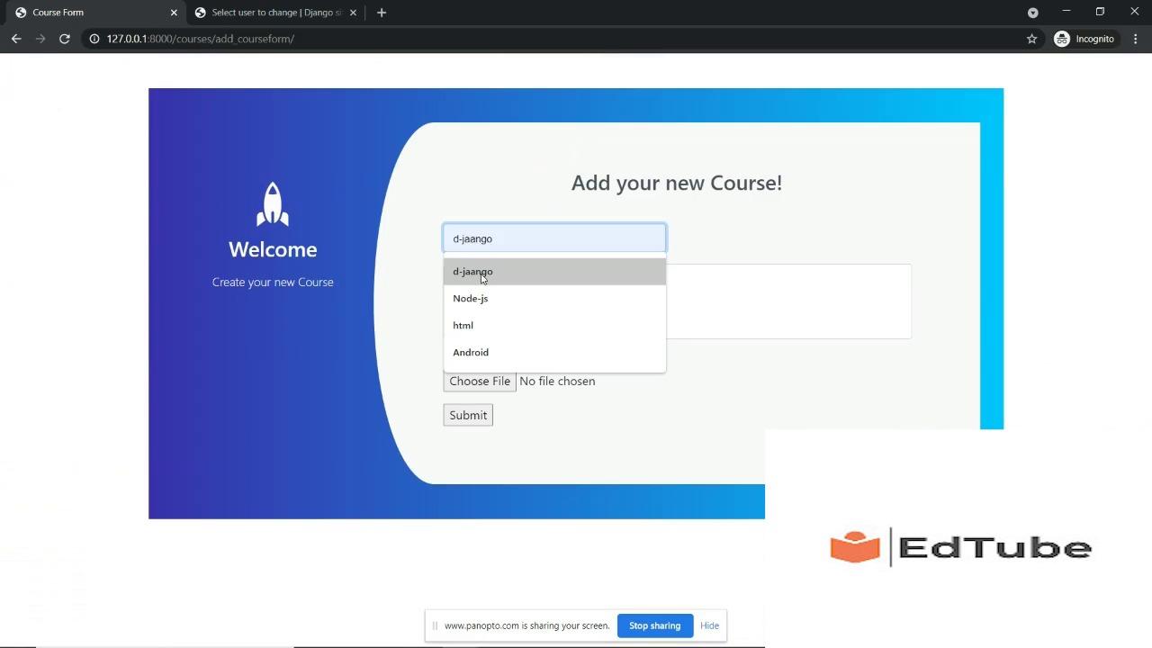The width and height of the screenshot is (1152, 648).
Task: Switch to Course Form tab
Action: pos(94,13)
